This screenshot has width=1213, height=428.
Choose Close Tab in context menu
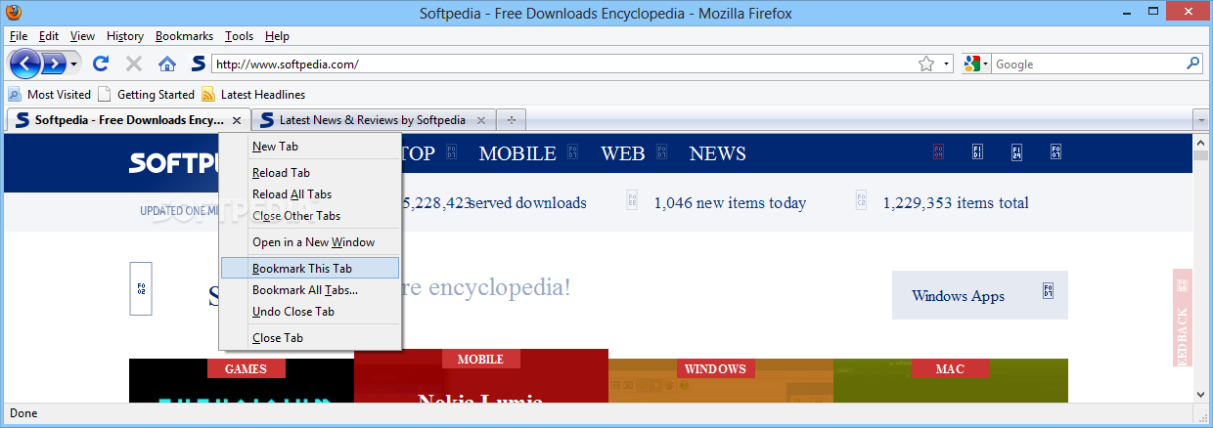[310, 338]
